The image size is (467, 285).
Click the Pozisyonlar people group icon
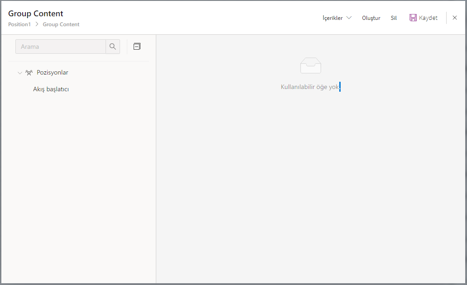[29, 72]
